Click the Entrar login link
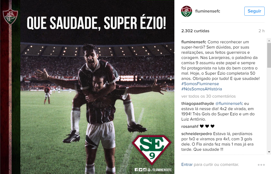Viewport: 271px width, 174px height. pyautogui.click(x=187, y=164)
